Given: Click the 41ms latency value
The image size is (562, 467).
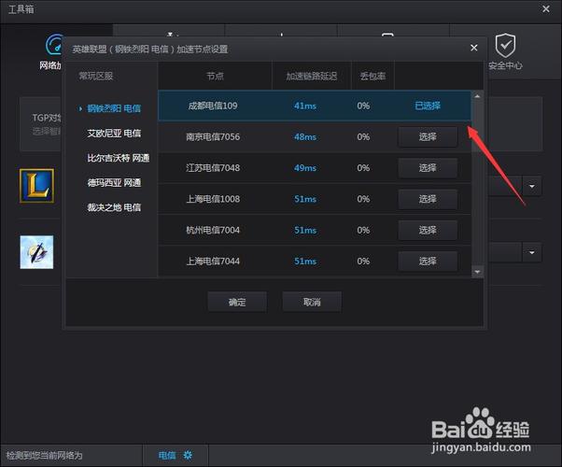Looking at the screenshot, I should pyautogui.click(x=305, y=106).
